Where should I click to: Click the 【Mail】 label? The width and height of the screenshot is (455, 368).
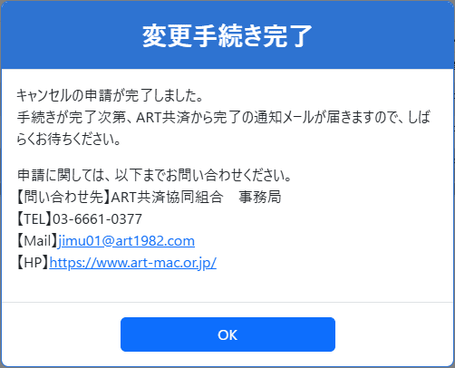37,241
